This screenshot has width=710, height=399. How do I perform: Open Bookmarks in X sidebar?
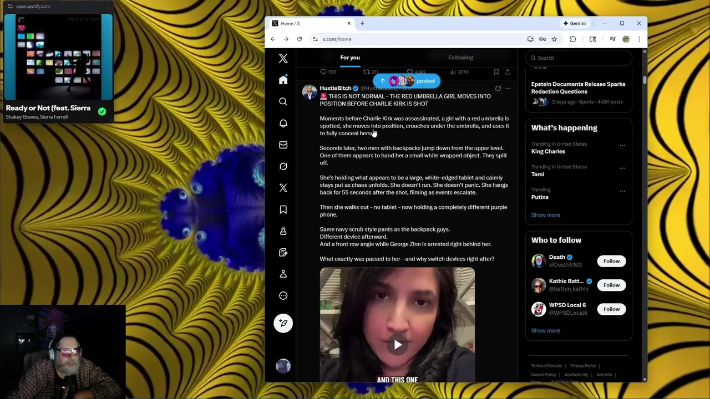(283, 209)
